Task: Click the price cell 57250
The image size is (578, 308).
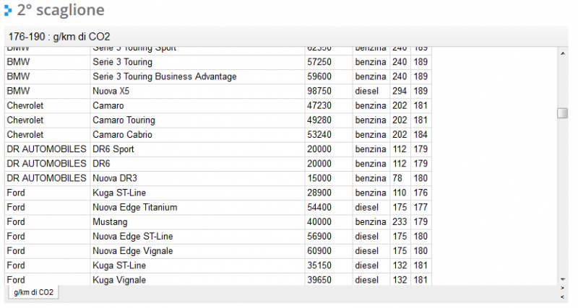Action: [329, 62]
